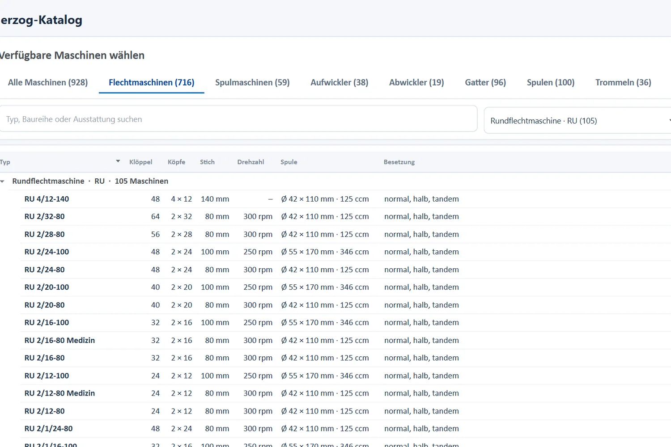This screenshot has height=447, width=671.
Task: Open the Trommeln (36) tab
Action: [x=623, y=82]
